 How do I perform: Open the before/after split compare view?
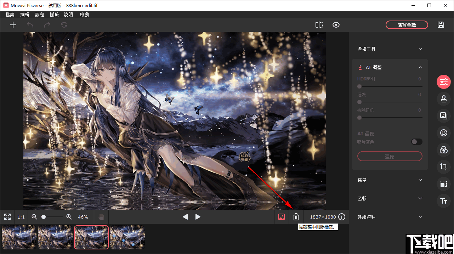[x=319, y=25]
